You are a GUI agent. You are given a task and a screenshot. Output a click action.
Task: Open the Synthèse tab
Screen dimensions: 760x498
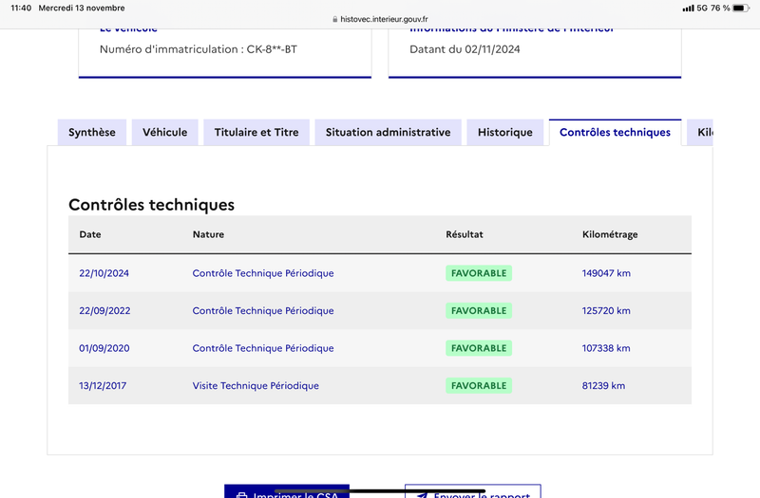click(x=92, y=132)
